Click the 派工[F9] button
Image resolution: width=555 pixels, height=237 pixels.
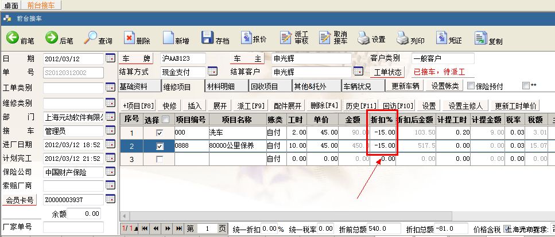pos(251,106)
